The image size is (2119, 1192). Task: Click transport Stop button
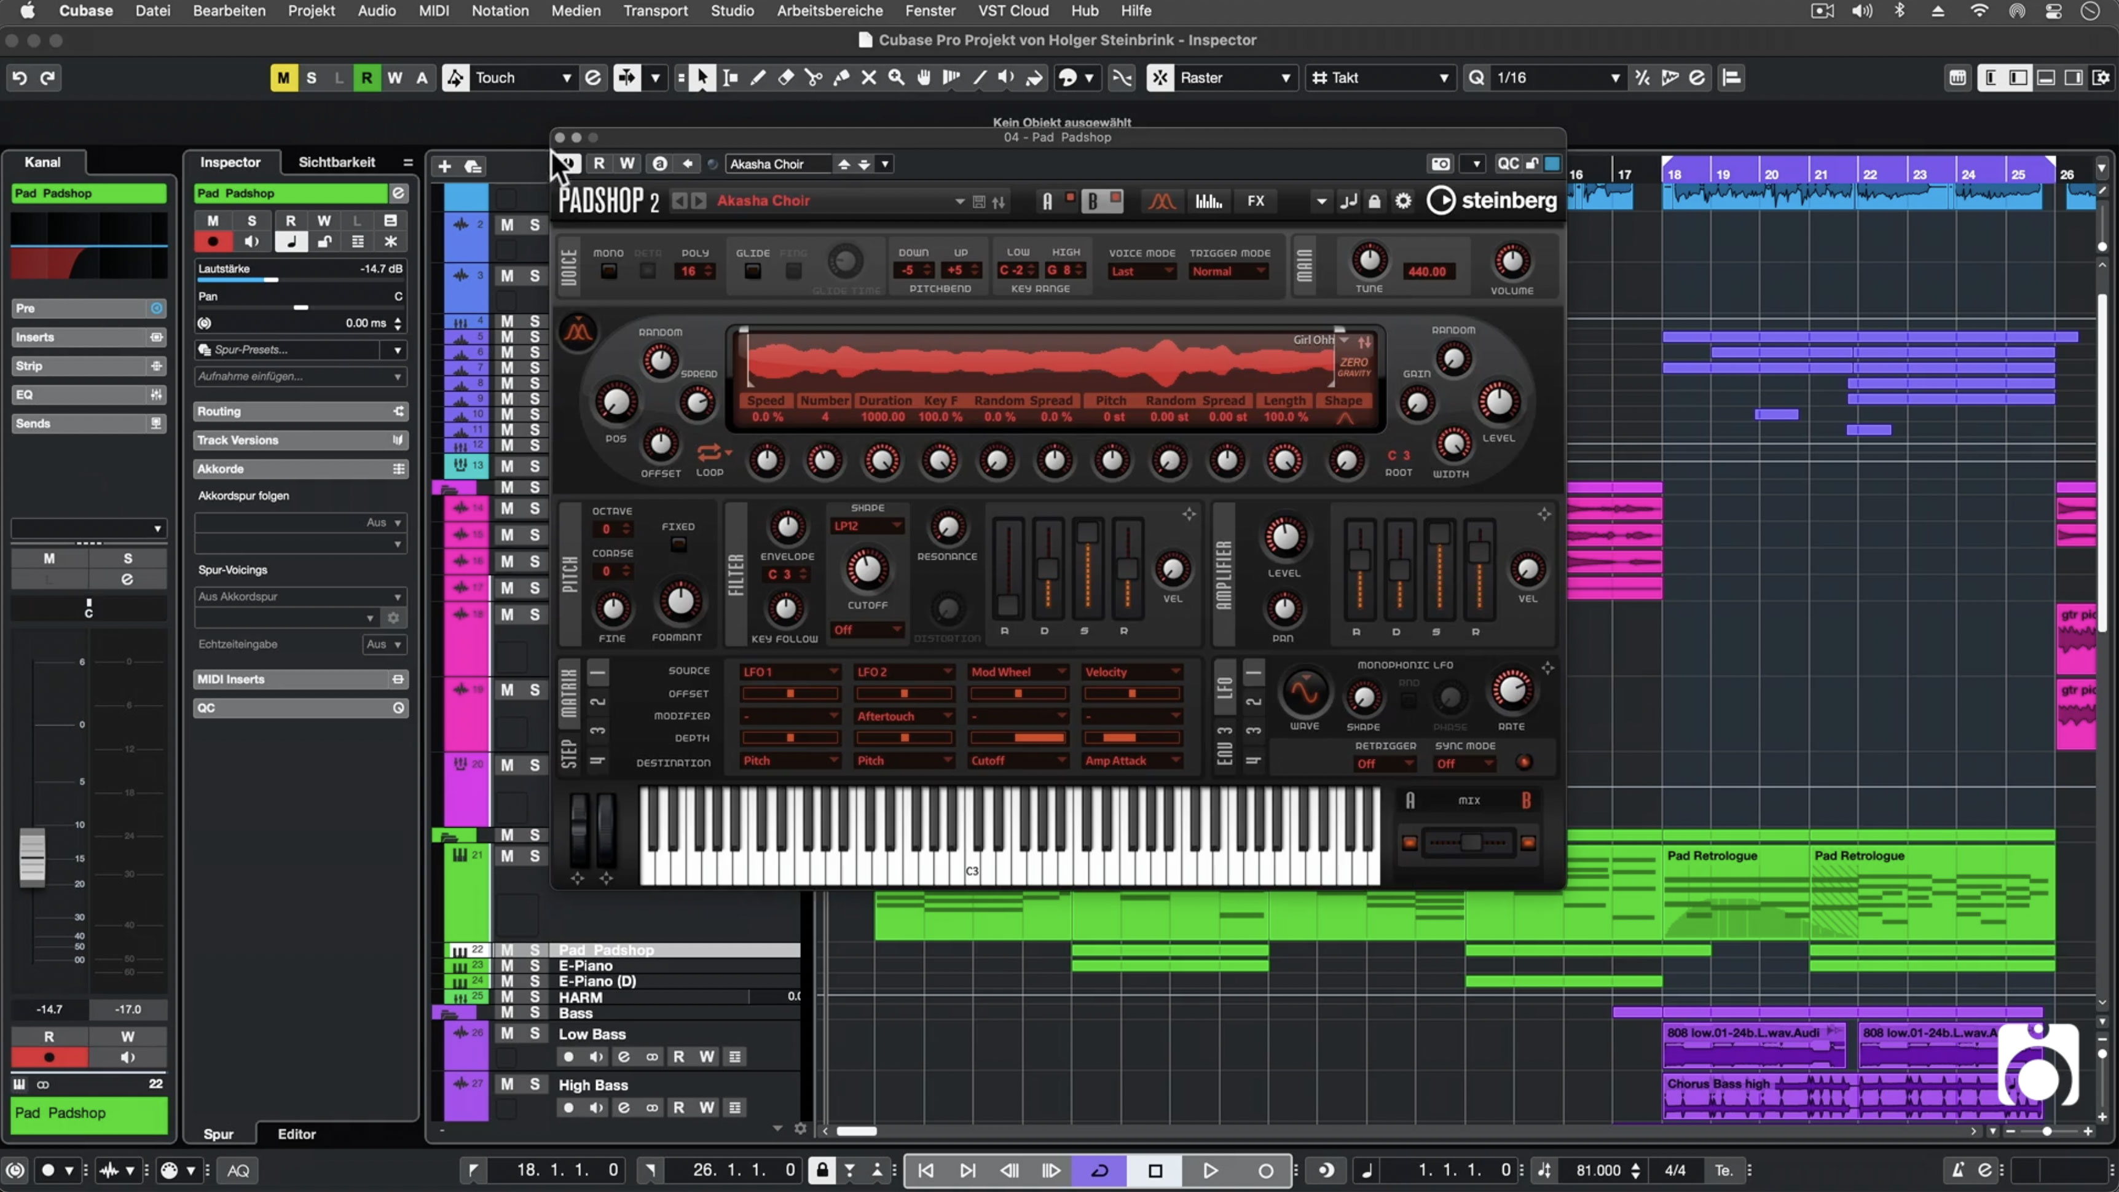coord(1155,1170)
